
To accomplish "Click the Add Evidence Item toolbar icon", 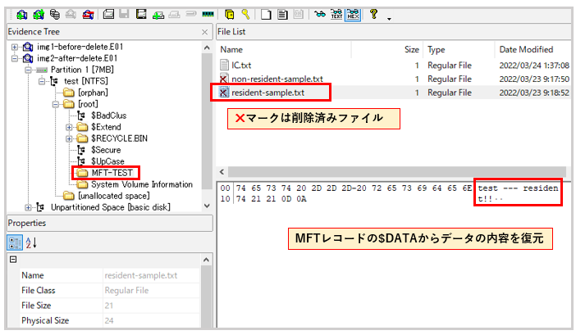I will (x=21, y=15).
